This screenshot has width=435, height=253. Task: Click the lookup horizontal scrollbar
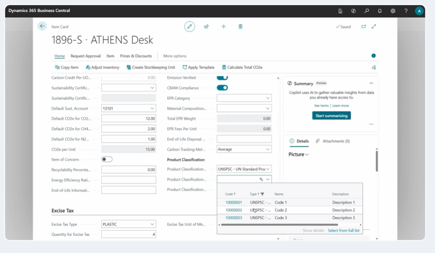tap(279, 225)
